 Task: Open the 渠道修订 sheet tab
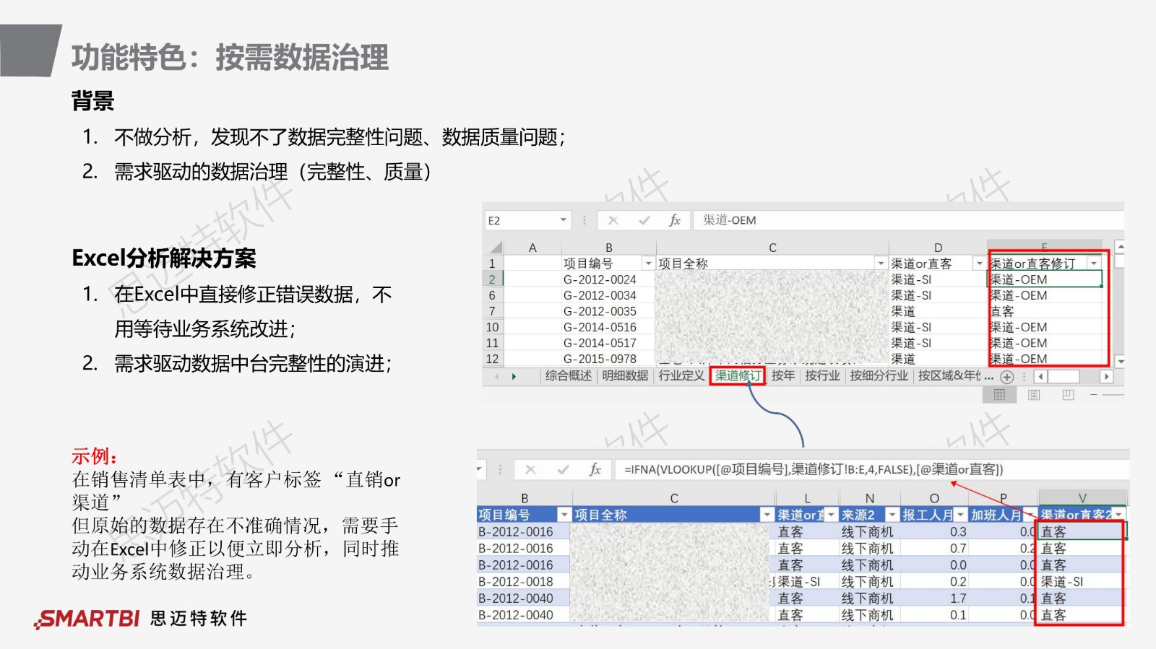(737, 376)
